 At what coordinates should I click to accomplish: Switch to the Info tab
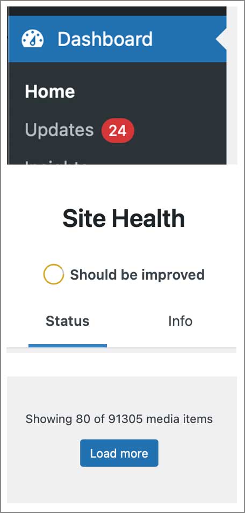(180, 321)
